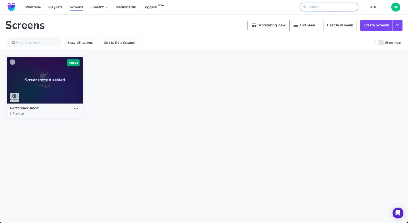Screen dimensions: 408x223
Task: Open the Show: All screens filter
Action: tap(81, 43)
